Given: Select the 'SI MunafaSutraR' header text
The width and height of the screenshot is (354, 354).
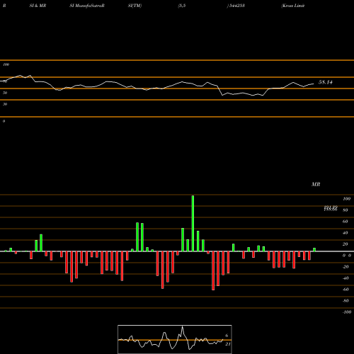Looking at the screenshot, I should click(x=87, y=6).
